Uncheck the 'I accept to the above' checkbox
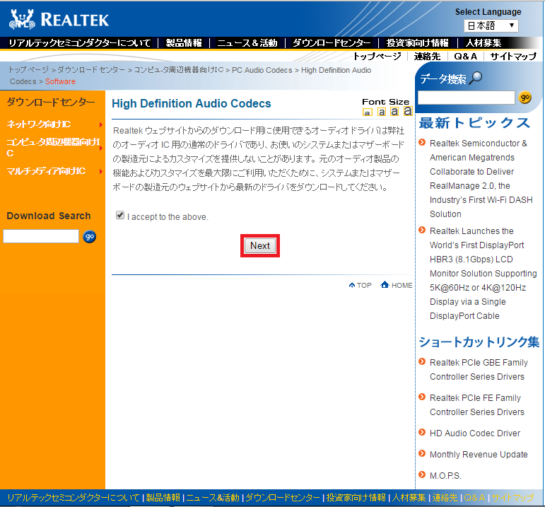Screen dimensions: 545x507 pos(120,215)
